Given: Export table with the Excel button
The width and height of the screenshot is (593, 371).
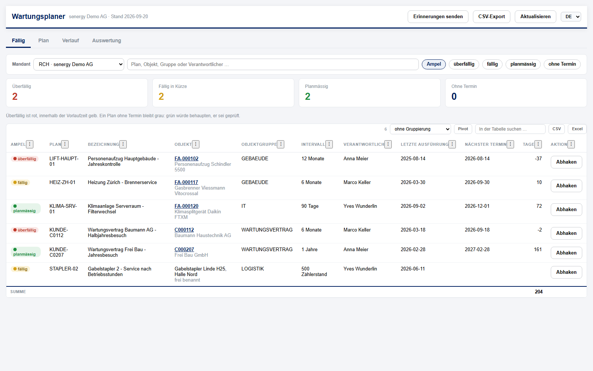Looking at the screenshot, I should [577, 129].
